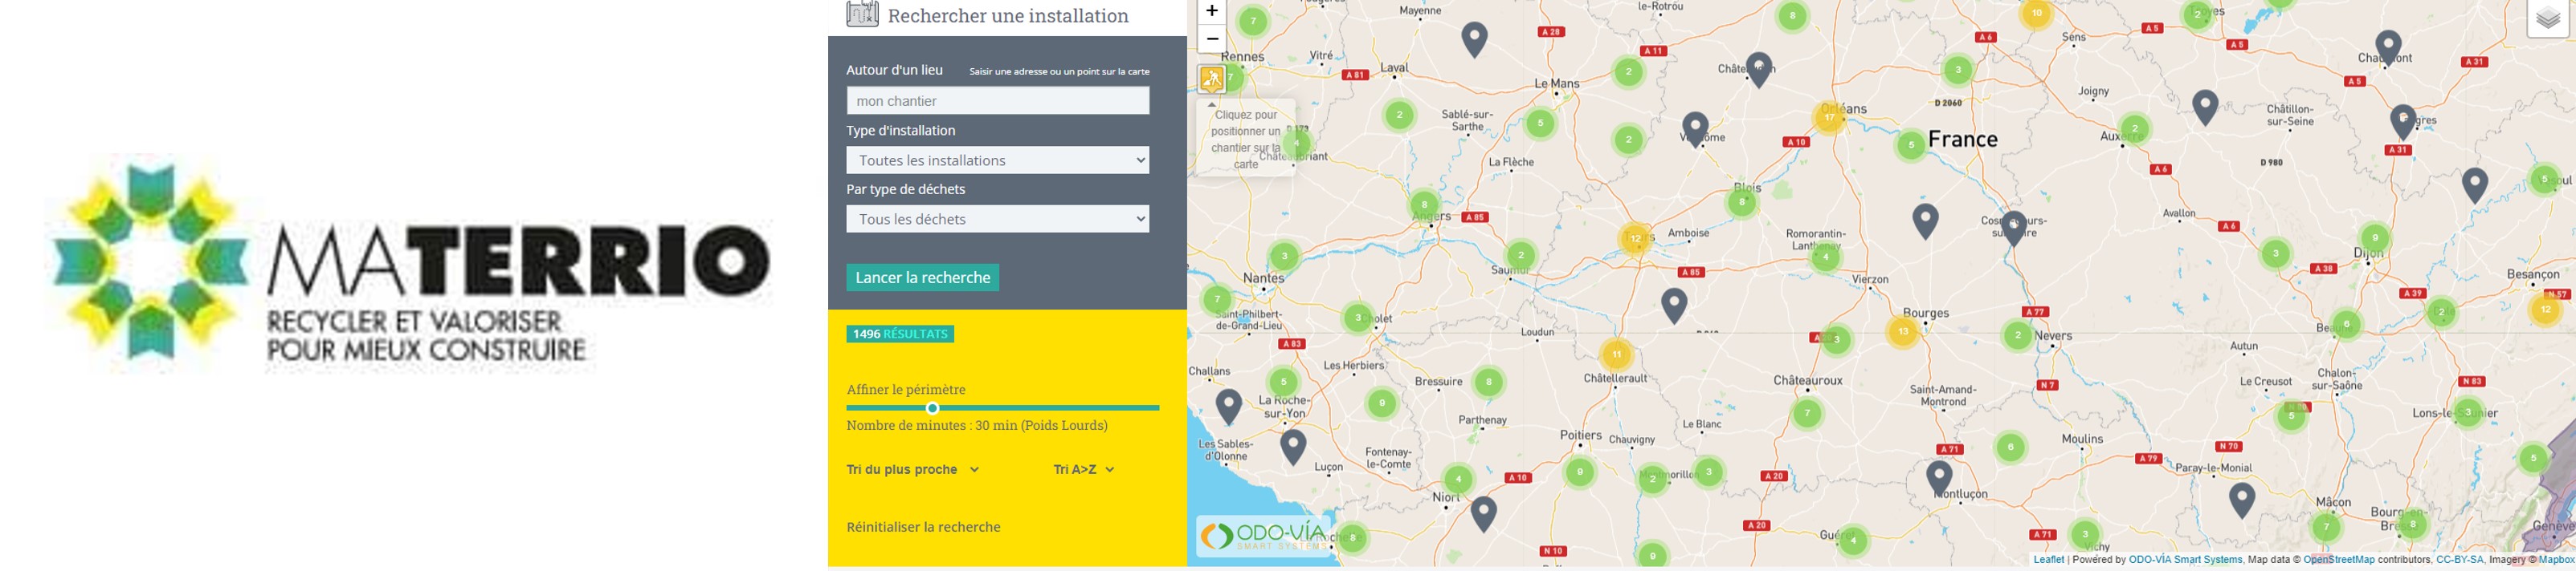The width and height of the screenshot is (2576, 571).
Task: Open the cluster of 7 near Mâcon
Action: point(2327,527)
